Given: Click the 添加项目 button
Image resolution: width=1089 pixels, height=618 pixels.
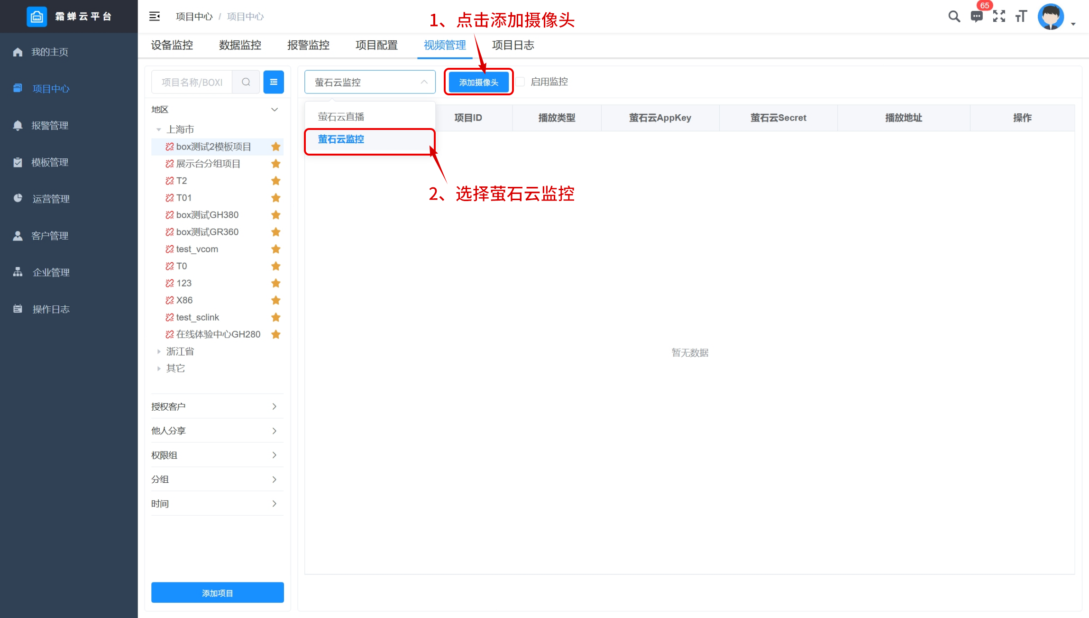Looking at the screenshot, I should click(218, 593).
